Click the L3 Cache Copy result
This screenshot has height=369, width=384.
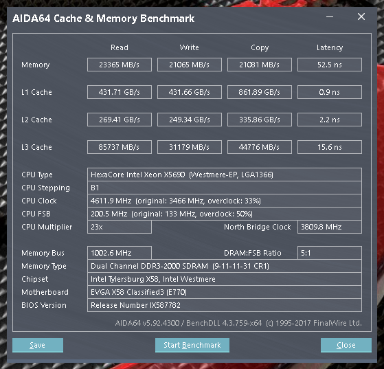260,147
